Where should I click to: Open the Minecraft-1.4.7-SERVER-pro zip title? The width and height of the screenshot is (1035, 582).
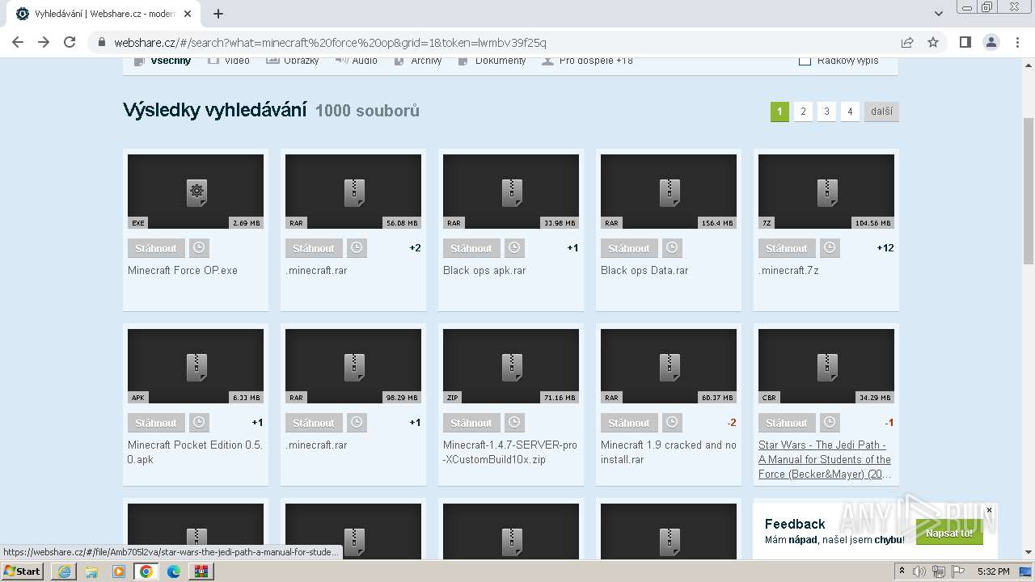(x=510, y=452)
